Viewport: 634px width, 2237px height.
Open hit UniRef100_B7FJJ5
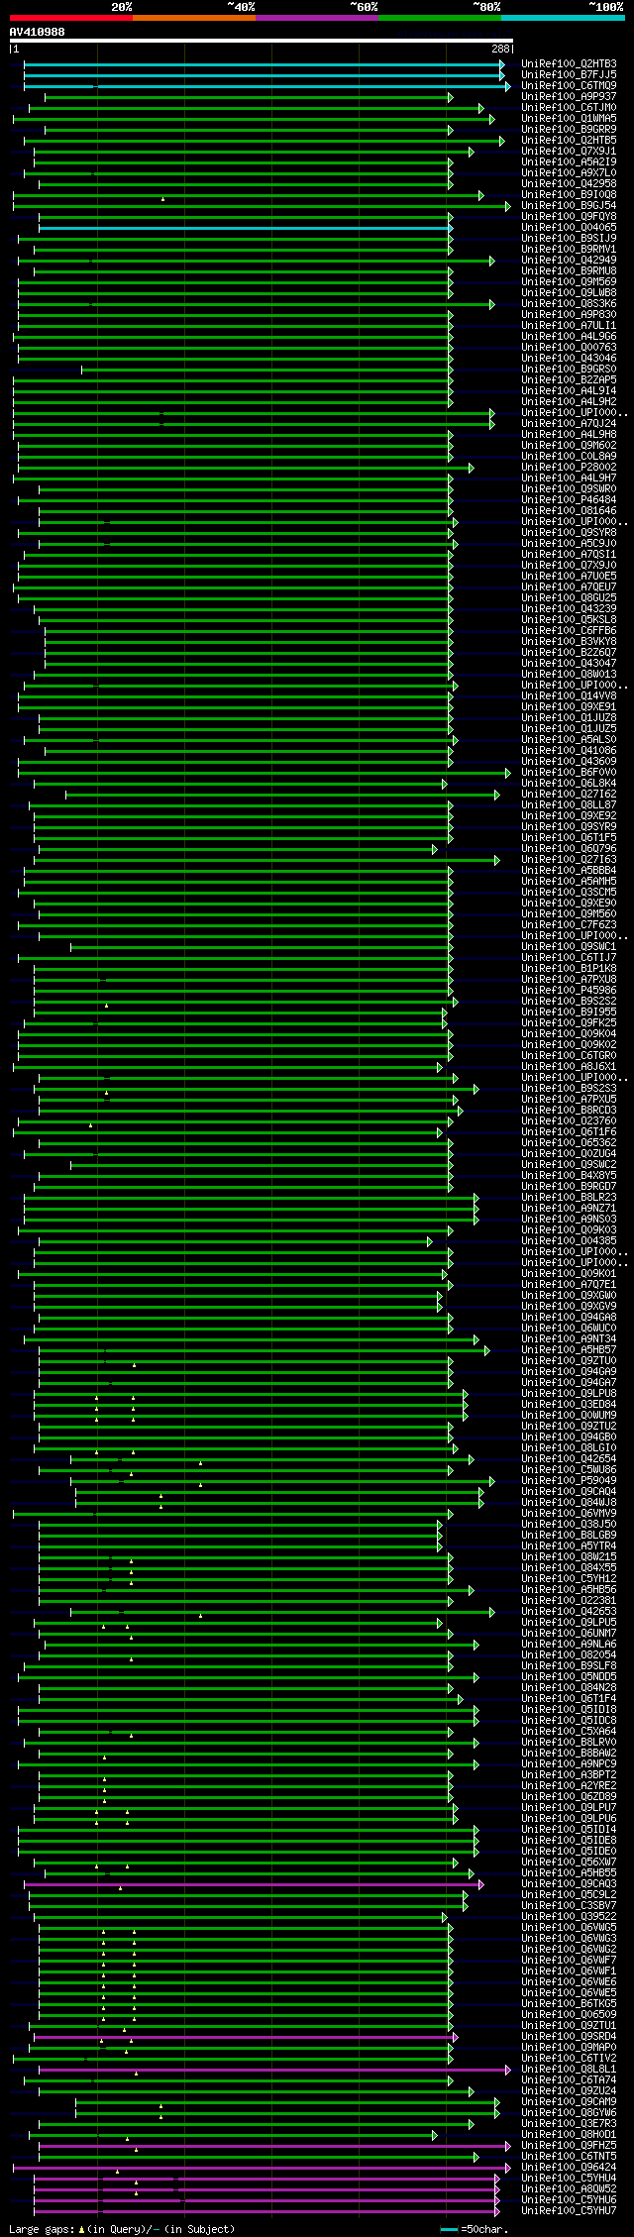pos(569,75)
